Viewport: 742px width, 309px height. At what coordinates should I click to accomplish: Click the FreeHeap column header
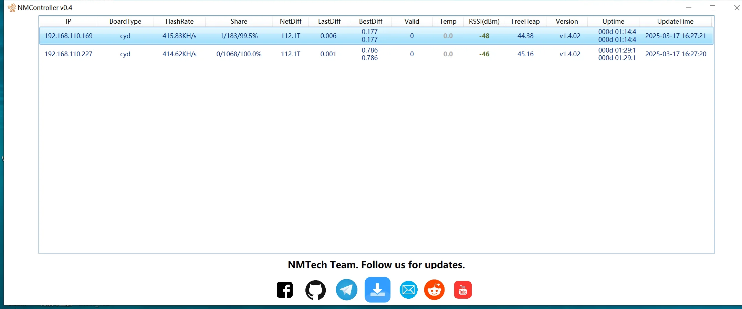click(x=525, y=21)
